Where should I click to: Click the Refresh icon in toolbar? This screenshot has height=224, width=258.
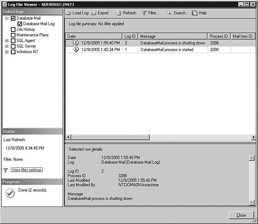click(x=118, y=13)
